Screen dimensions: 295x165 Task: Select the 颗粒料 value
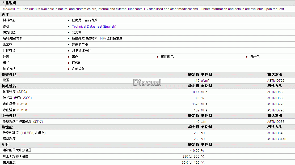pyautogui.click(x=77, y=63)
